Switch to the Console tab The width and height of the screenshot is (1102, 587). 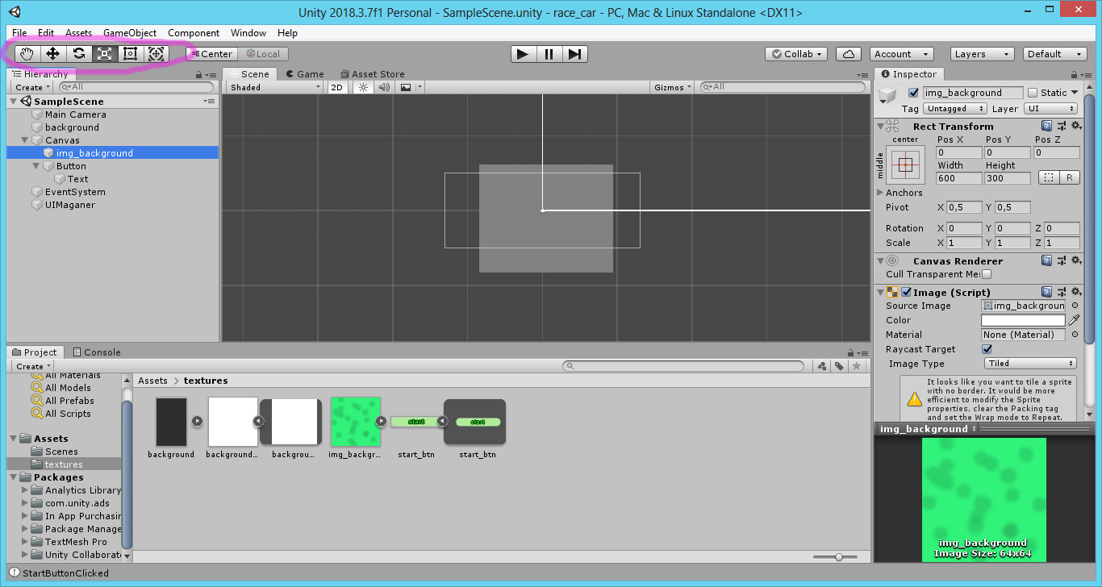point(96,352)
